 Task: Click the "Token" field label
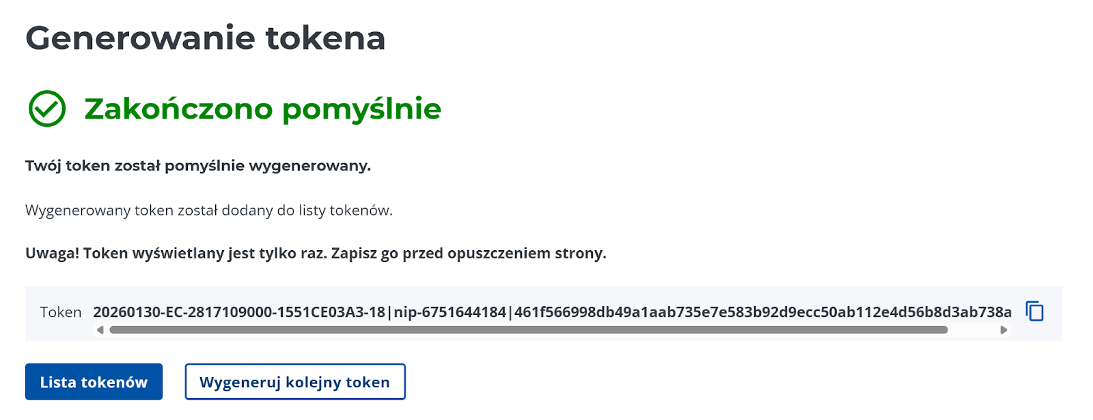61,312
